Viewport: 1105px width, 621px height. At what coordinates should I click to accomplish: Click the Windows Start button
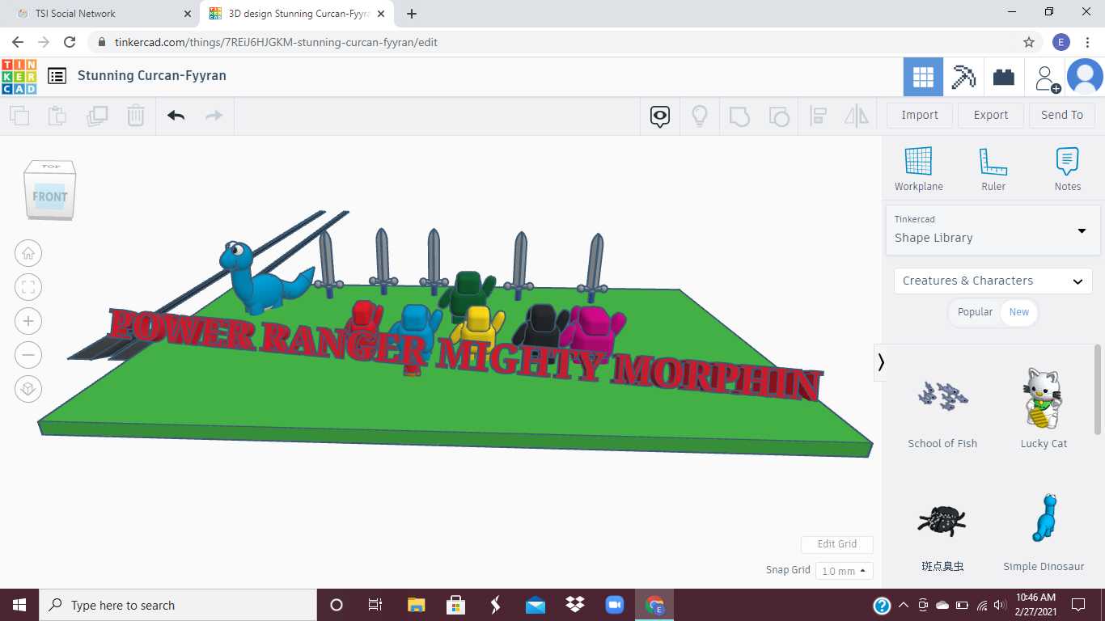tap(19, 605)
